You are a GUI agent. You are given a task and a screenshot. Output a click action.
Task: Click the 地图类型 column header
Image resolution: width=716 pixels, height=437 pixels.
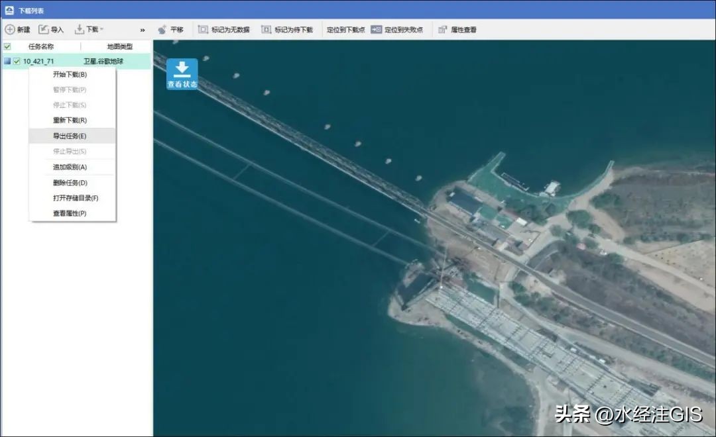click(x=119, y=46)
